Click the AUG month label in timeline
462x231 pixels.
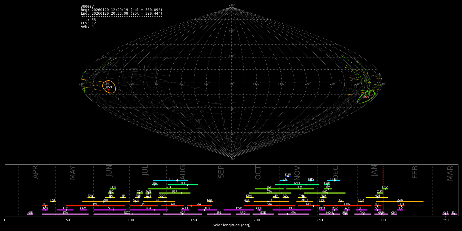(183, 172)
